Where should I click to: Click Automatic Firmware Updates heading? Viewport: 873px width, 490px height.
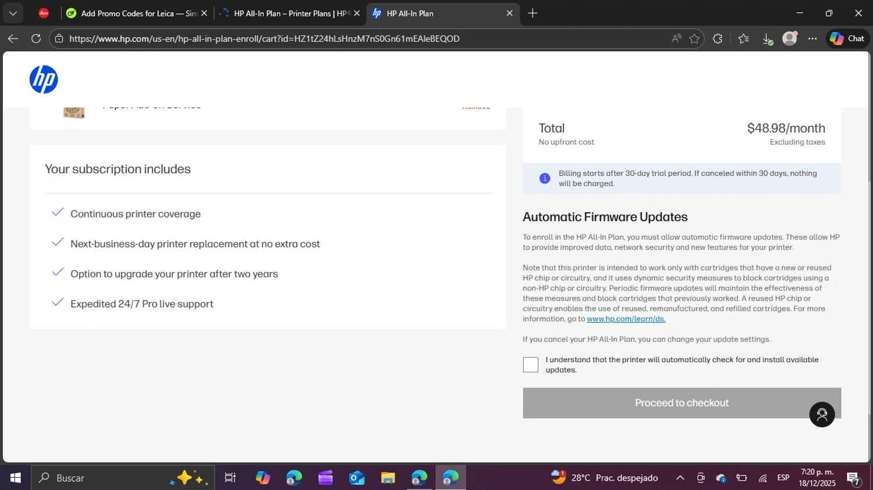pyautogui.click(x=605, y=217)
